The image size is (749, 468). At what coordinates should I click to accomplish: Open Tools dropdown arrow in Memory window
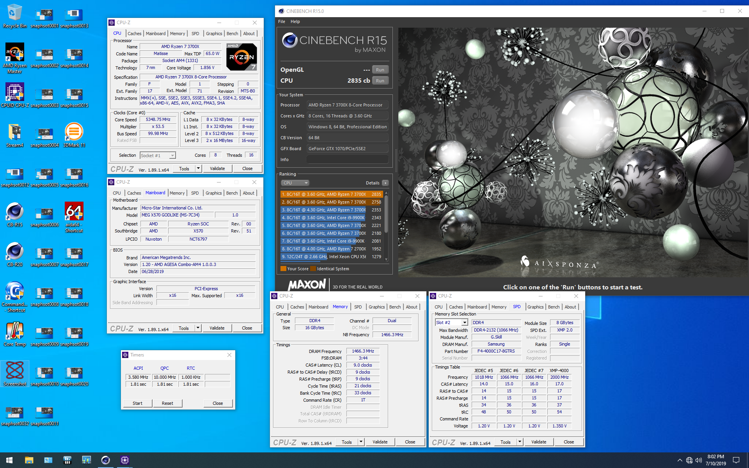pos(361,442)
